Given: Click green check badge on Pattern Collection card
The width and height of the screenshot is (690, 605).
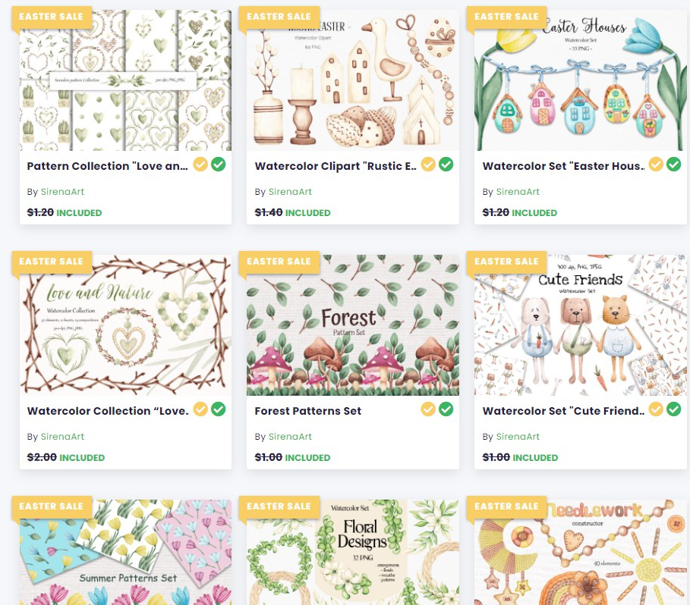Looking at the screenshot, I should 219,165.
